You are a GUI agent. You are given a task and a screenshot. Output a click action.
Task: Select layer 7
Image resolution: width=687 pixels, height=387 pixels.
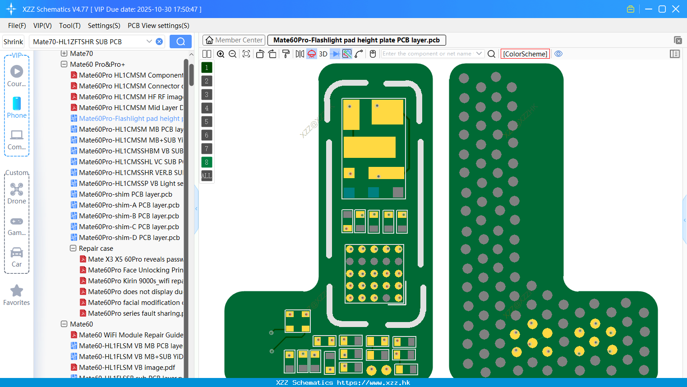pos(207,148)
